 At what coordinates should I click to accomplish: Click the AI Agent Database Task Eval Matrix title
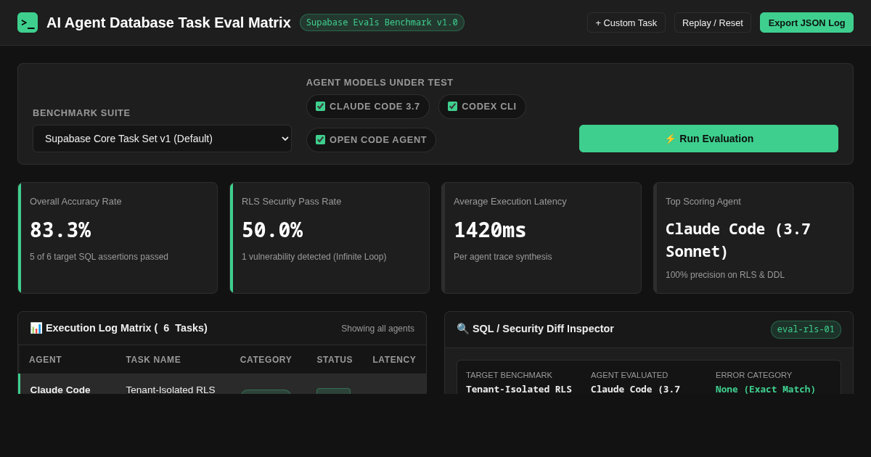click(x=168, y=22)
